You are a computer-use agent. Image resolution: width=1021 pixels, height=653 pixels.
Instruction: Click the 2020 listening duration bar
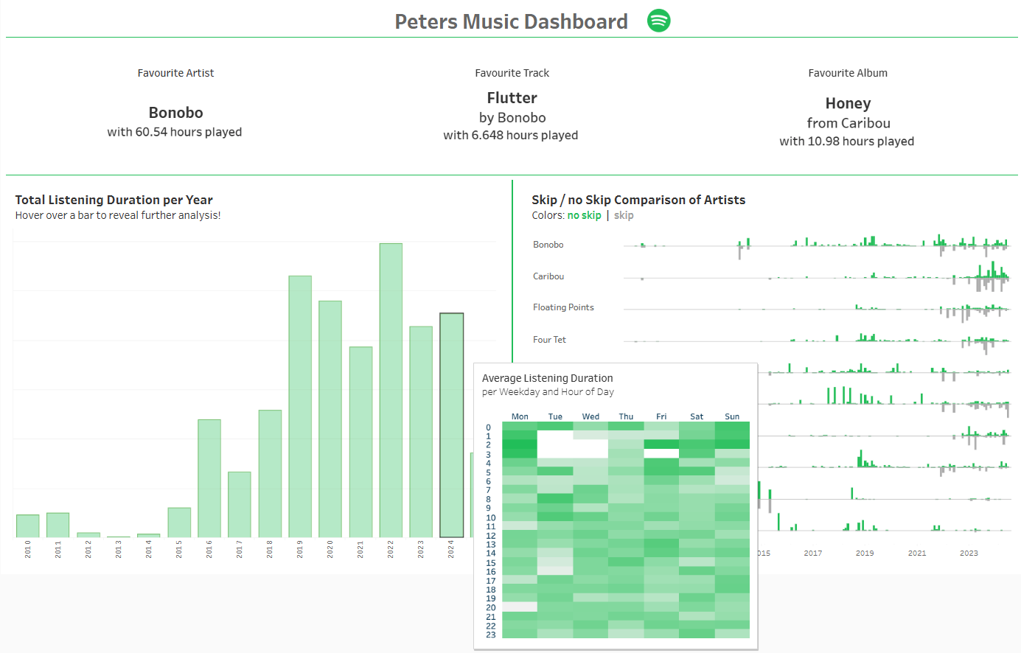coord(330,419)
